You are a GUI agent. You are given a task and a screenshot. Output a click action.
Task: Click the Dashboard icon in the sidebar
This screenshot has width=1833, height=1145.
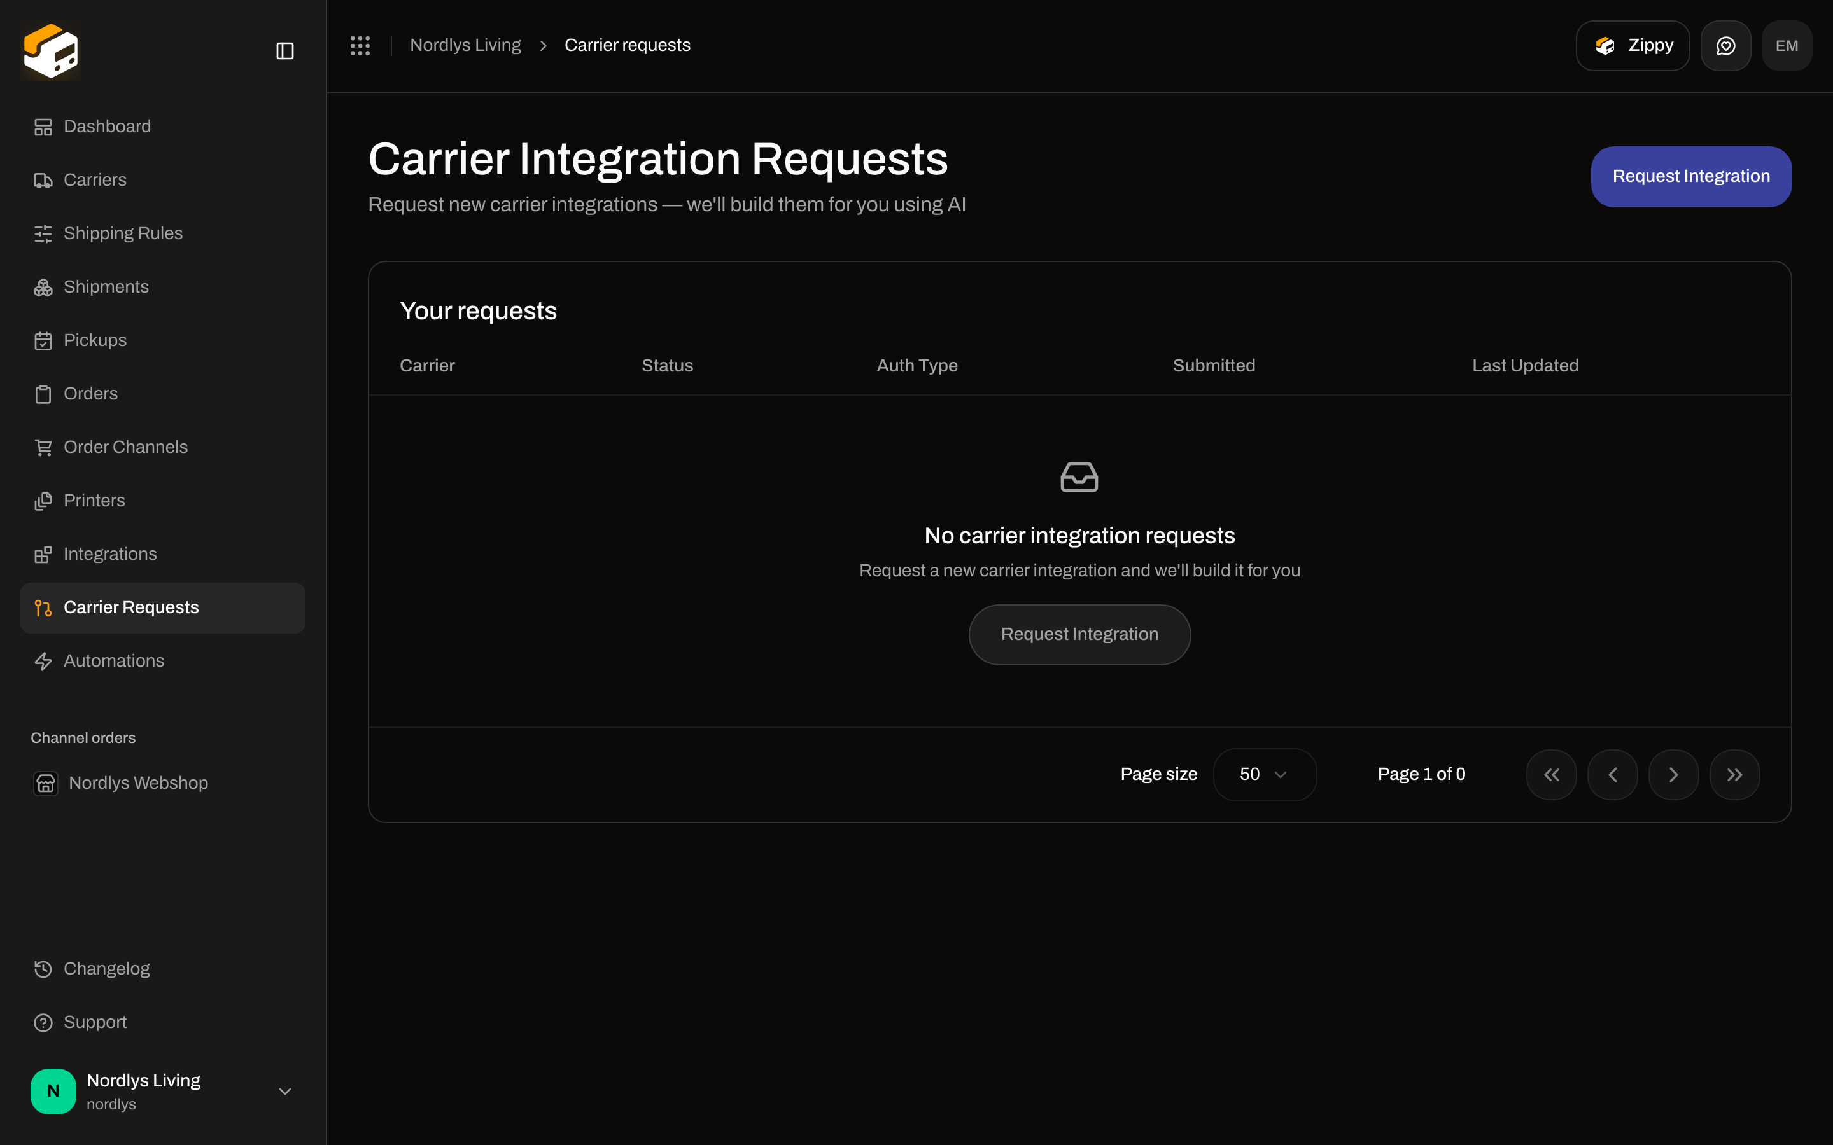(43, 127)
